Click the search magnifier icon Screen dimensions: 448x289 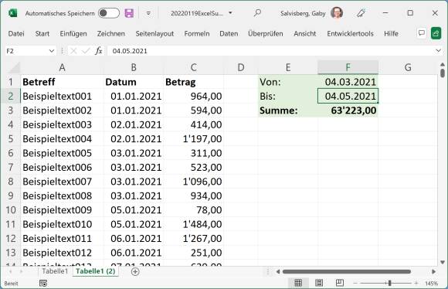[257, 13]
